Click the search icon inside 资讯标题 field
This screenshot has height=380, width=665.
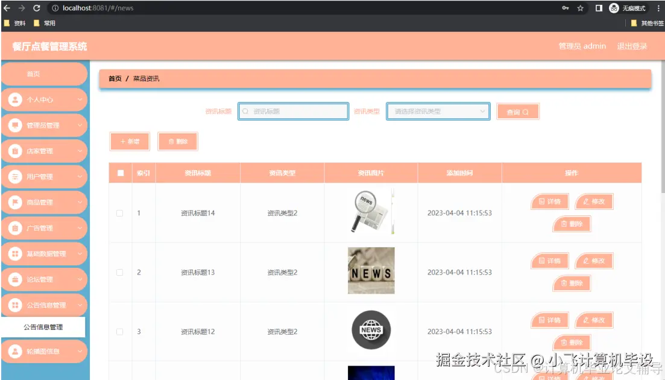click(x=245, y=112)
